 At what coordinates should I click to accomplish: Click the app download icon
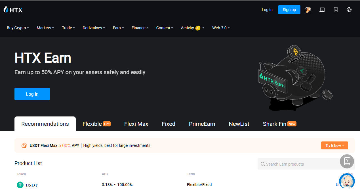(336, 10)
